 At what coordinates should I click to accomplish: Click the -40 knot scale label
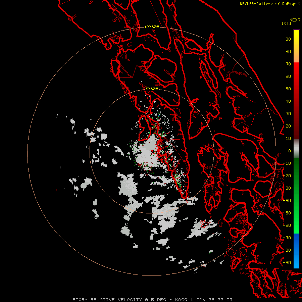point(287,201)
